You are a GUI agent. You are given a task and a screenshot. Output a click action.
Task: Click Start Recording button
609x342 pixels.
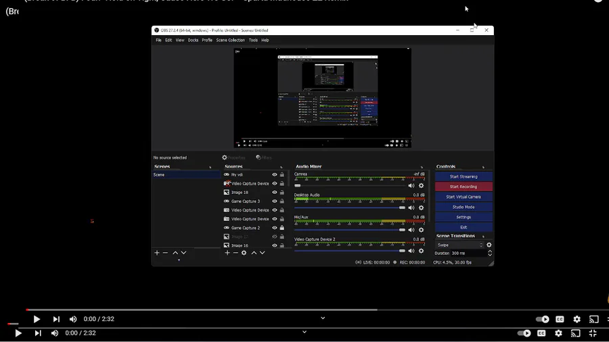(464, 187)
